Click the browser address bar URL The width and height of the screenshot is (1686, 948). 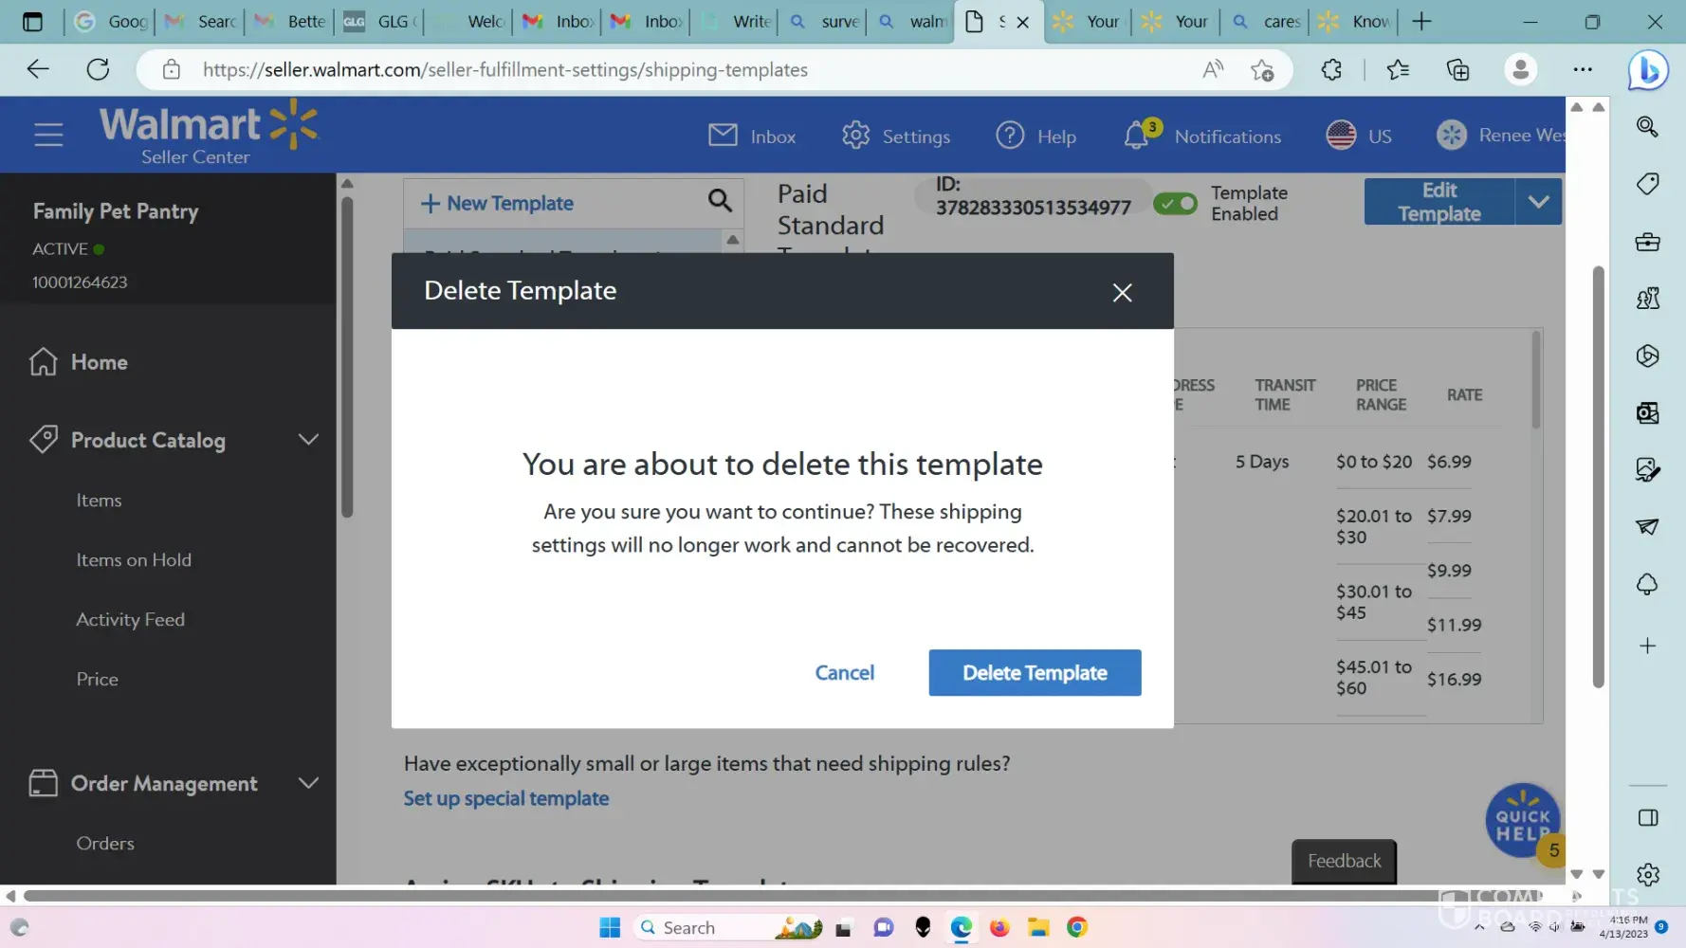pyautogui.click(x=504, y=70)
